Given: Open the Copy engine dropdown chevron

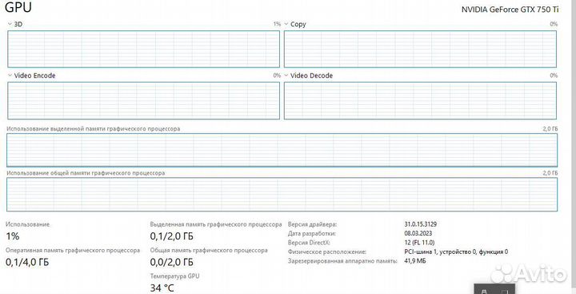Looking at the screenshot, I should pos(286,24).
